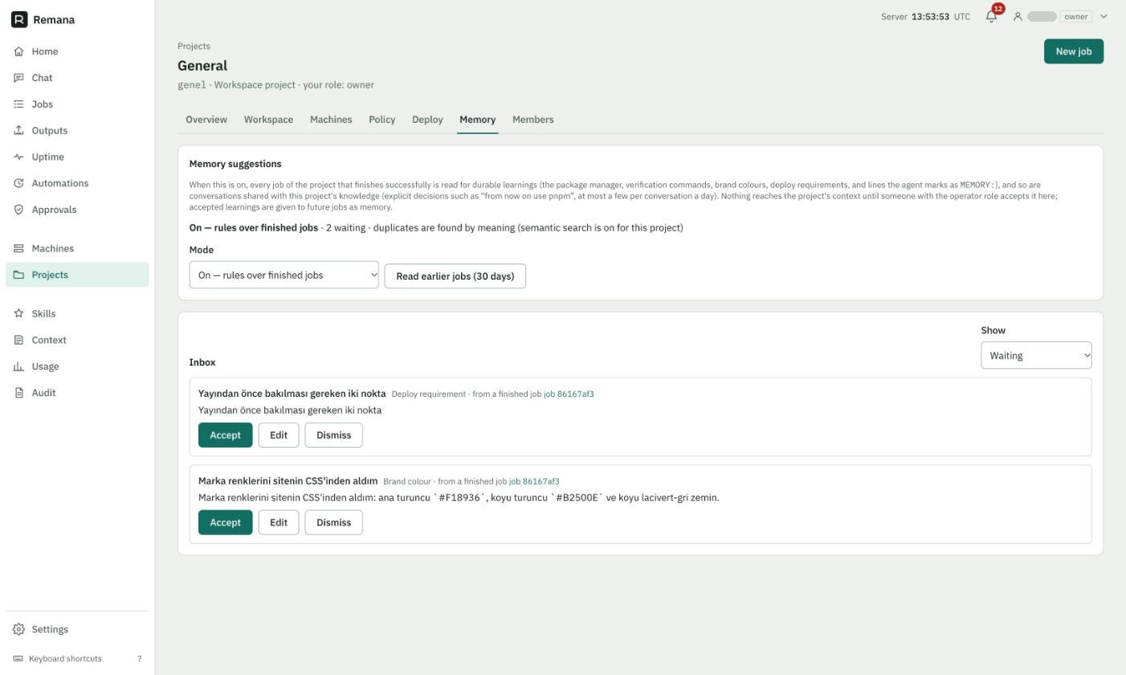Image resolution: width=1126 pixels, height=675 pixels.
Task: Open notifications bell with 12 badge
Action: 991,16
